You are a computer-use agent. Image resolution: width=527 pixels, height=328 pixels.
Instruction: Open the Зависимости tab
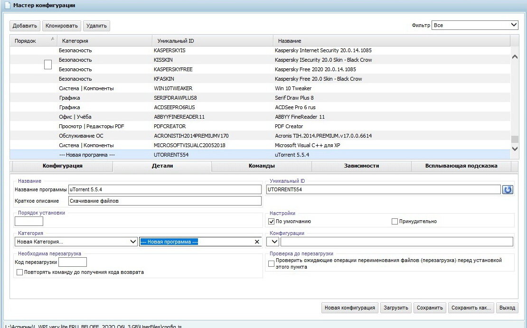[361, 166]
